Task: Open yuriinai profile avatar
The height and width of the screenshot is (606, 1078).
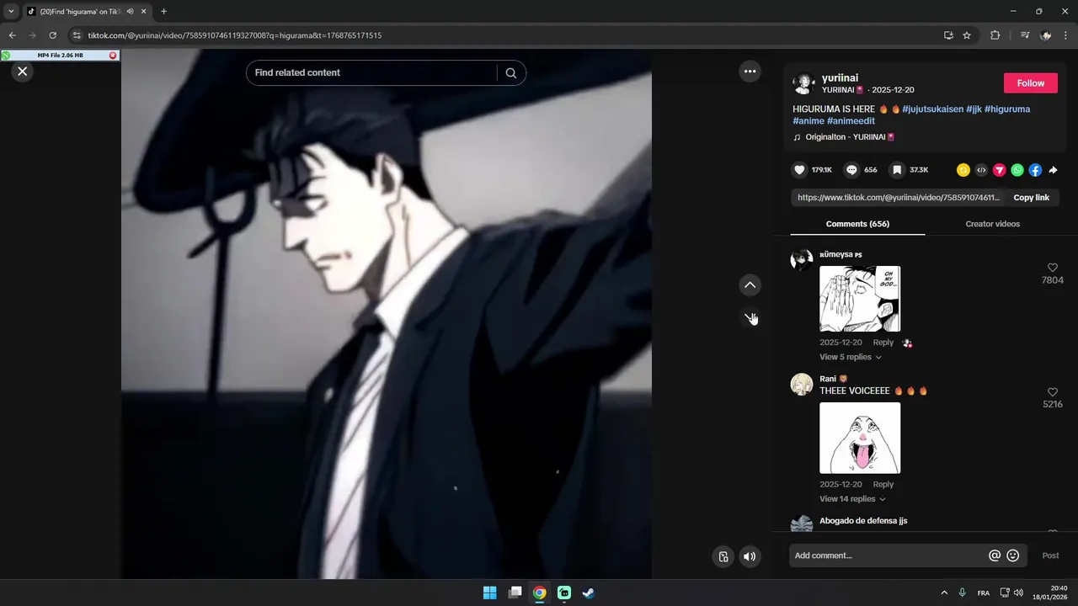Action: click(x=803, y=83)
